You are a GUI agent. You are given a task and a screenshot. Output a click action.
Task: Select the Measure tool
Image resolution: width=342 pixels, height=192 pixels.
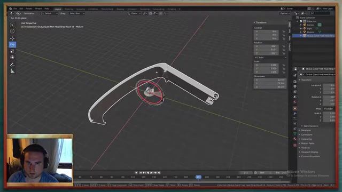pyautogui.click(x=12, y=71)
